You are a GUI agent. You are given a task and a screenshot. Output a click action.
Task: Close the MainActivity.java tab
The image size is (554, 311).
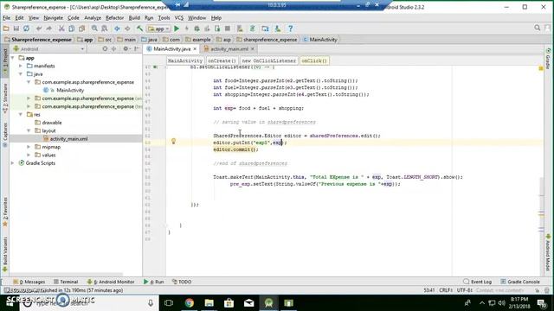coord(195,49)
